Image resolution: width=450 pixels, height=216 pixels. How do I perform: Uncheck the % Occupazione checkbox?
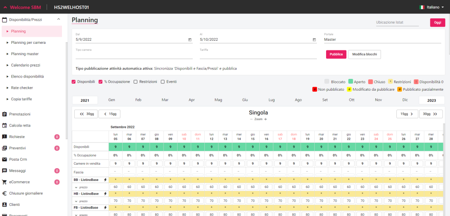click(101, 82)
